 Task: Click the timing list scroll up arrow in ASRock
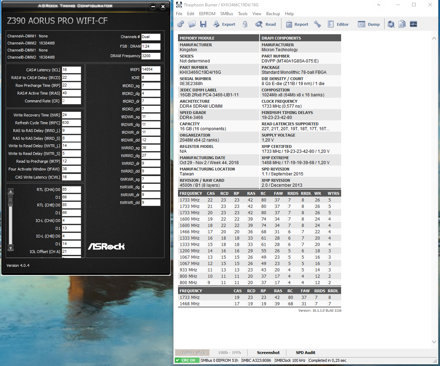click(x=11, y=192)
